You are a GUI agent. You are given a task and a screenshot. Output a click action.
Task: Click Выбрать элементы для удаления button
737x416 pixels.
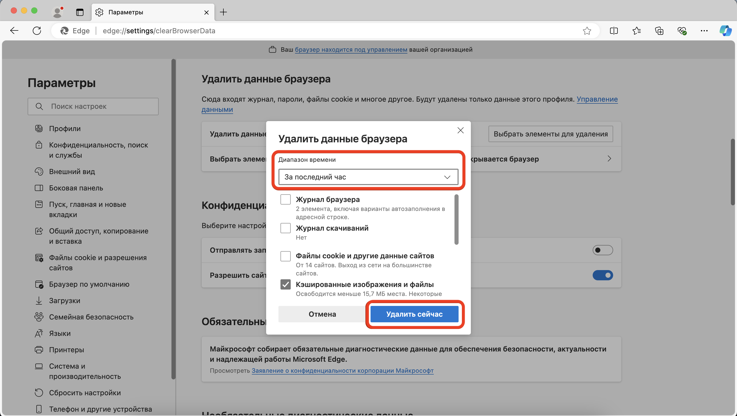tap(550, 134)
